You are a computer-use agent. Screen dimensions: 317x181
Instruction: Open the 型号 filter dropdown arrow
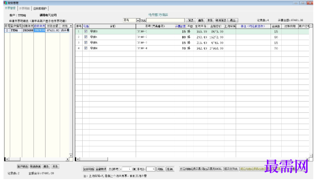click(138, 20)
